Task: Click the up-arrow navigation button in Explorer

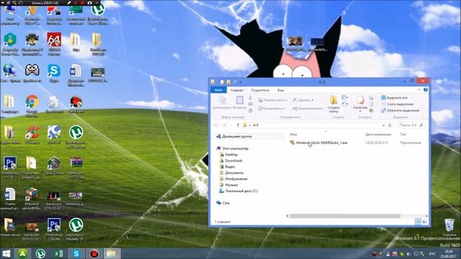Action: coord(238,125)
